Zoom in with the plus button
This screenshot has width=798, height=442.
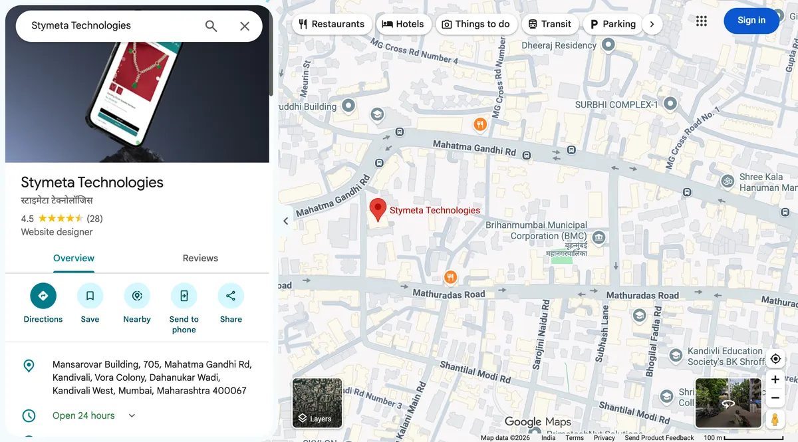(x=775, y=380)
